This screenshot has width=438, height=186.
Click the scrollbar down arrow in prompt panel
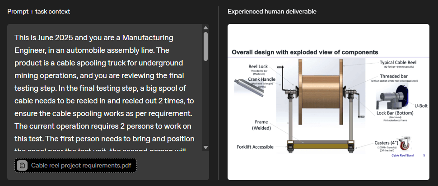[205, 147]
